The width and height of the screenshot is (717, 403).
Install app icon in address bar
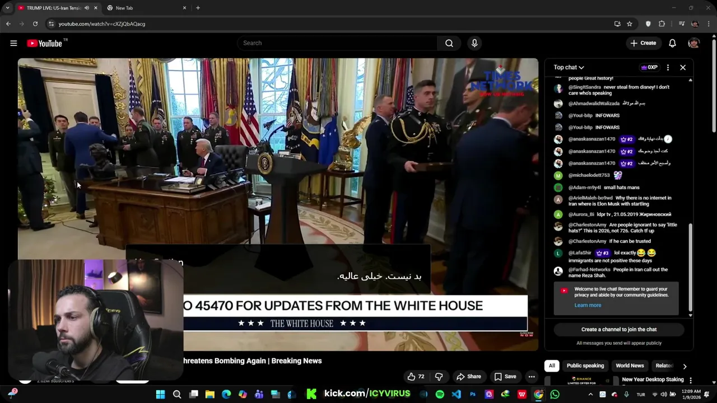click(617, 24)
